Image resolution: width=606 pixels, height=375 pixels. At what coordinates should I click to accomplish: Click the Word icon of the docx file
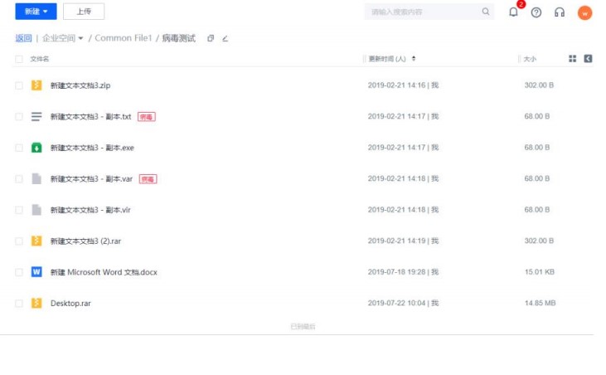coord(36,272)
